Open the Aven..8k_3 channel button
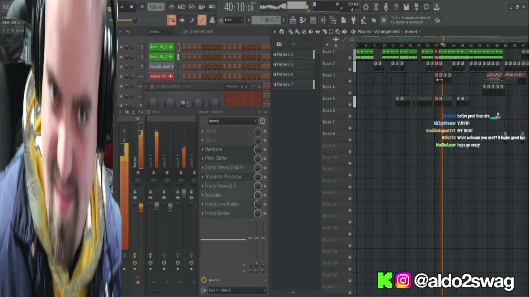The image size is (529, 297). click(x=162, y=47)
